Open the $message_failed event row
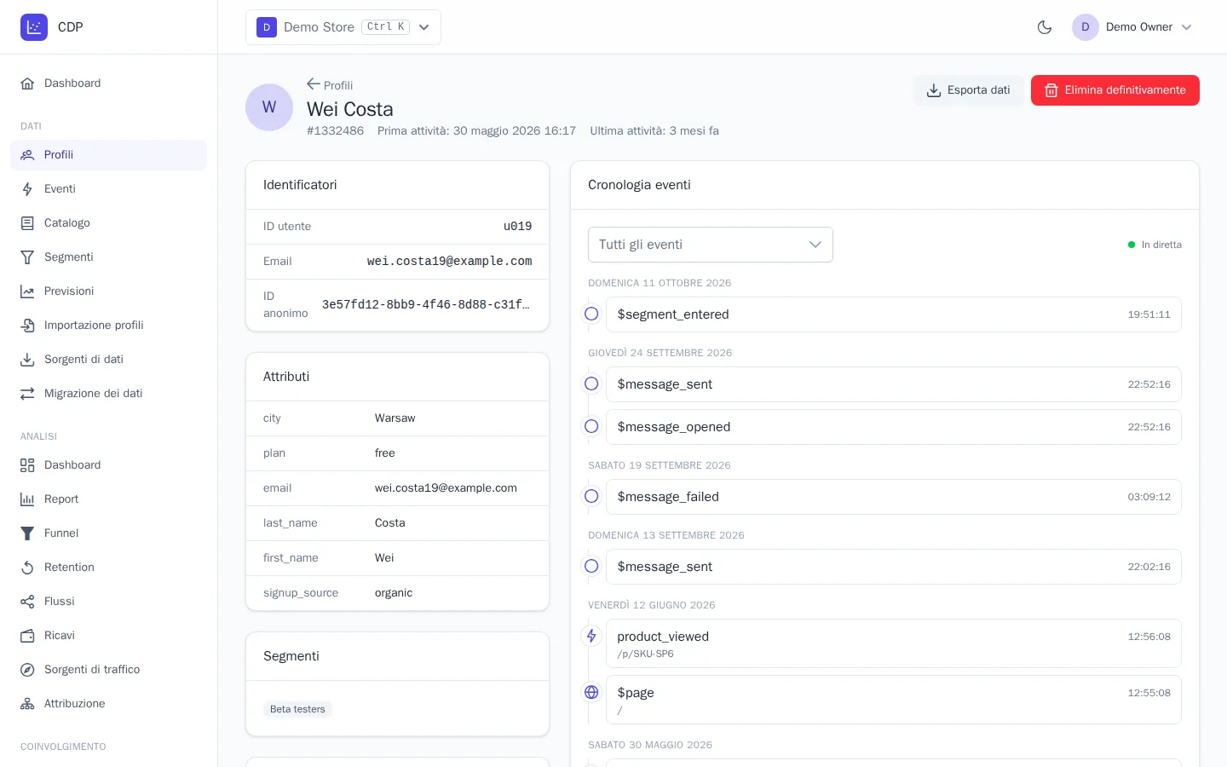Viewport: 1227px width, 767px height. (x=893, y=497)
